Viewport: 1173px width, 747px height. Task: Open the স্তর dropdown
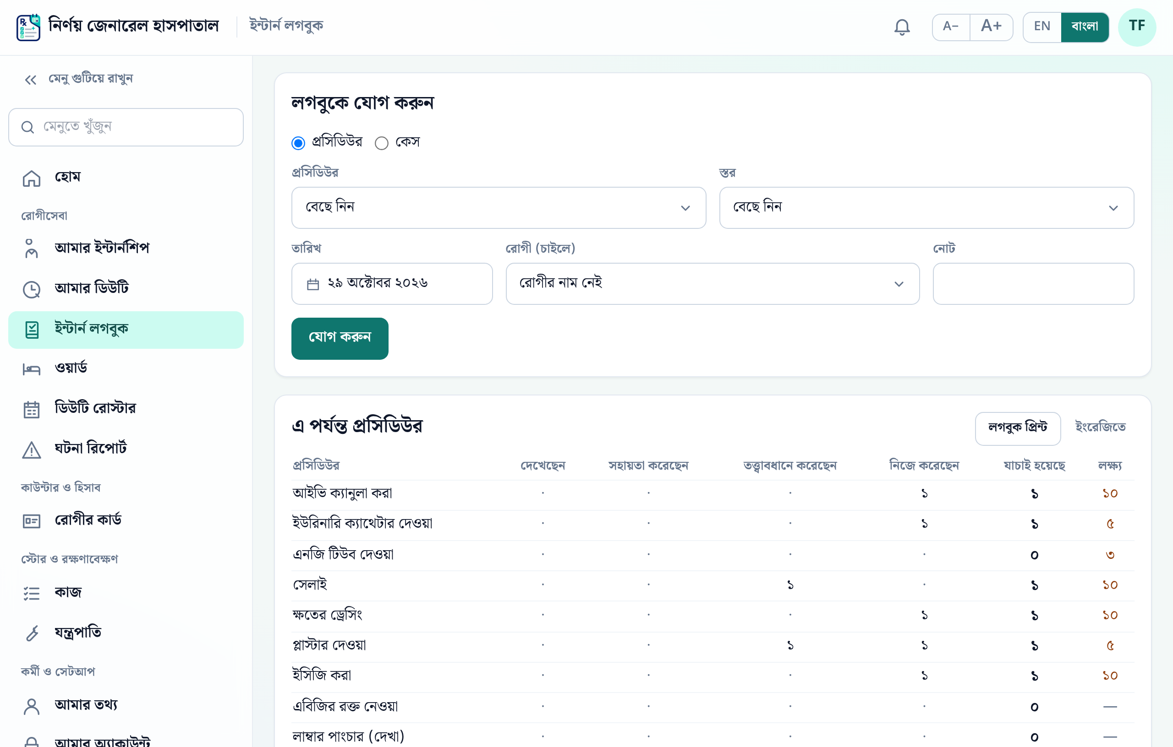(x=926, y=208)
